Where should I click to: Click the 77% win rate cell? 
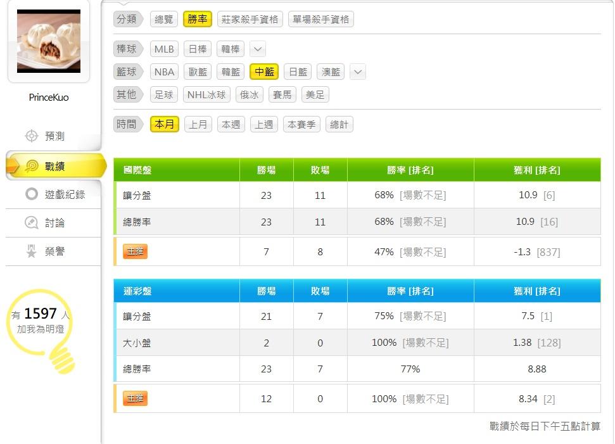tap(410, 369)
